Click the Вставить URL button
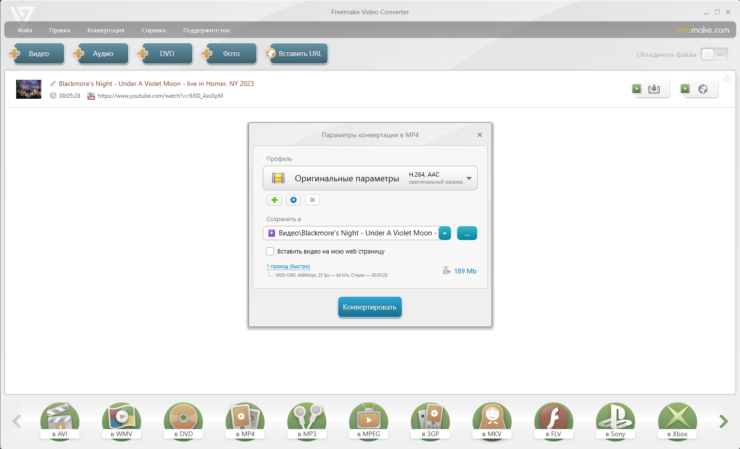The width and height of the screenshot is (740, 449). click(297, 54)
